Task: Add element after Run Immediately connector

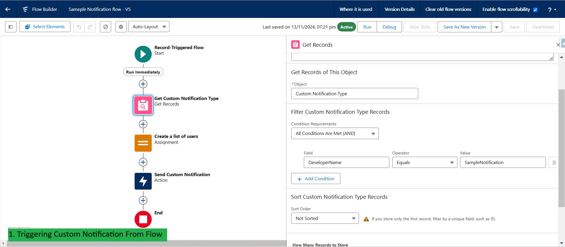Action: pyautogui.click(x=143, y=84)
